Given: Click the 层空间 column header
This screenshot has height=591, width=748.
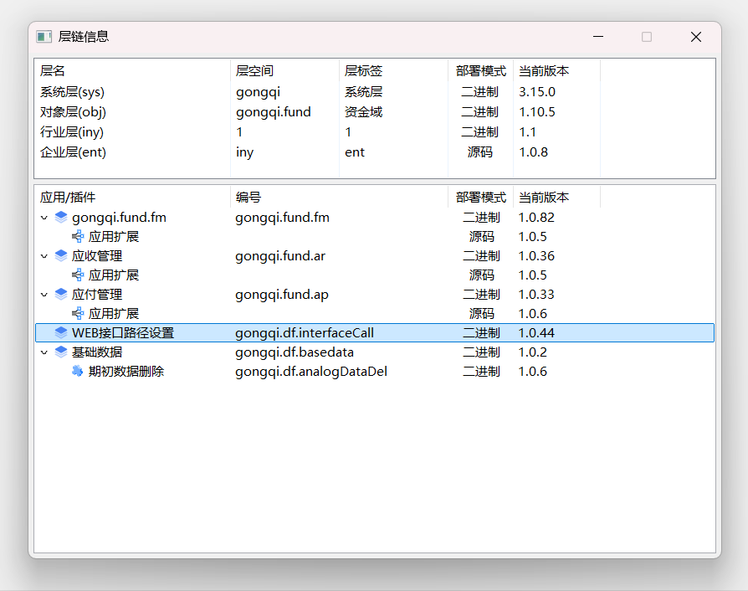Looking at the screenshot, I should (x=284, y=71).
